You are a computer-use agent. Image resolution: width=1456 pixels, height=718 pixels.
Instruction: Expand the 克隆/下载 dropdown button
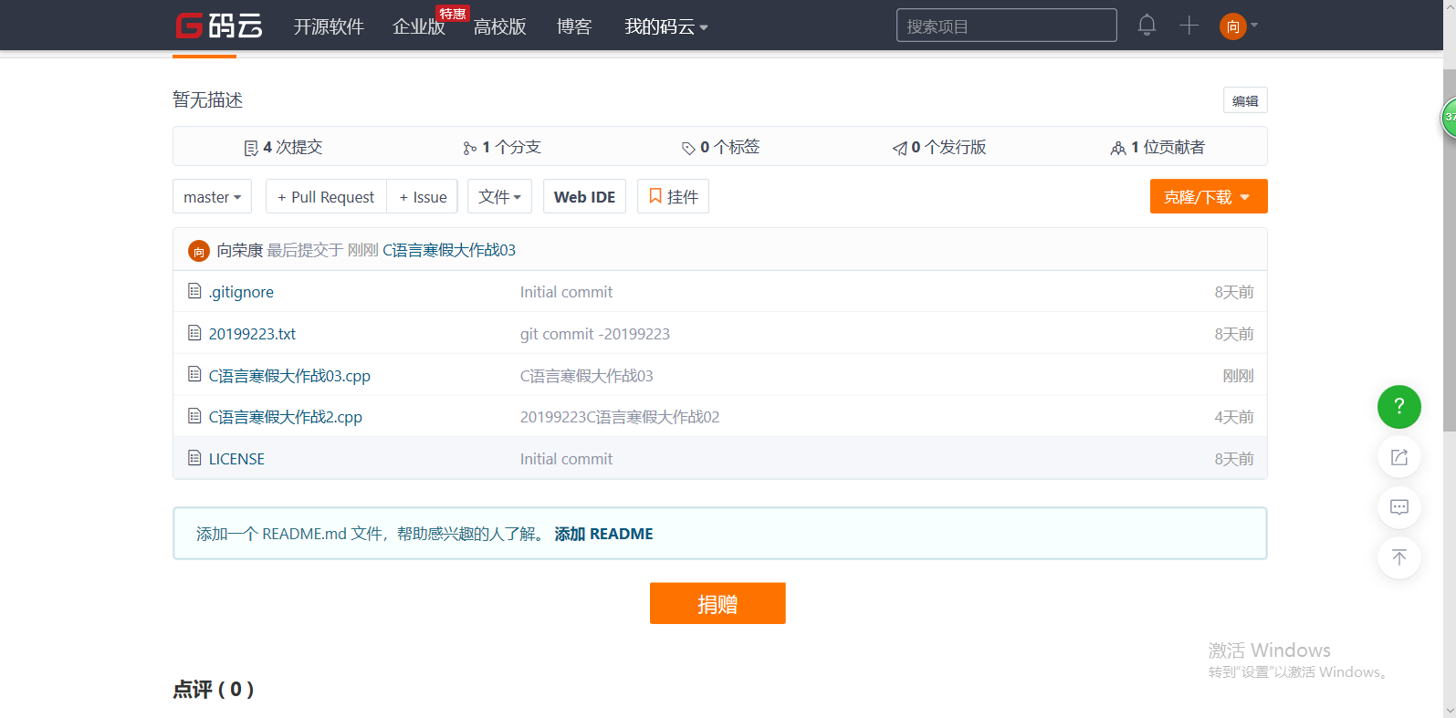coord(1209,197)
